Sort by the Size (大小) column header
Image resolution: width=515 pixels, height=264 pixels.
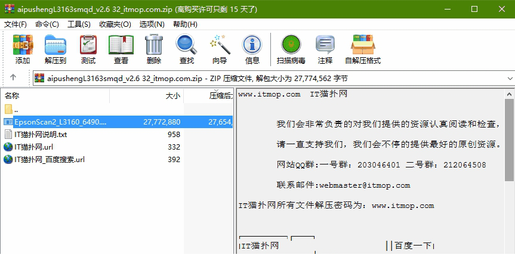146,96
